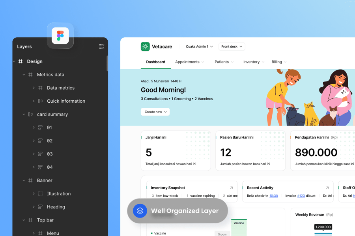The width and height of the screenshot is (355, 236).
Task: Click the Figma app icon
Action: (x=60, y=36)
